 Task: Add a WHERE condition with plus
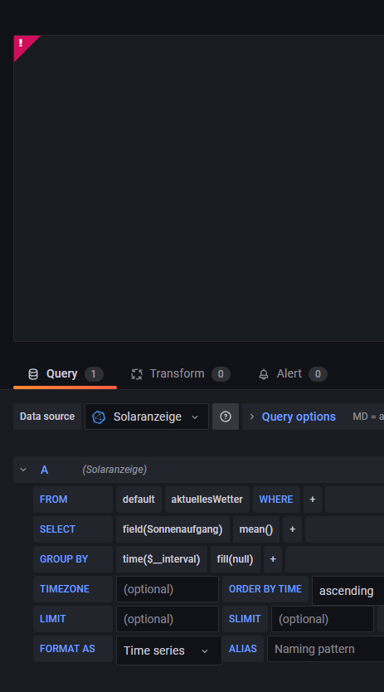pos(313,500)
